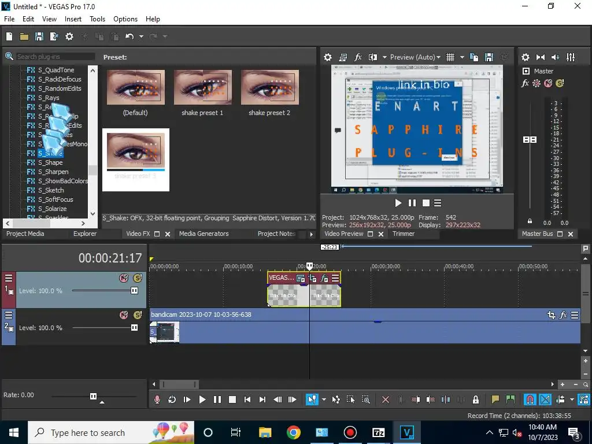Open track 1 hamburger menu
This screenshot has width=592, height=444.
[x=9, y=278]
